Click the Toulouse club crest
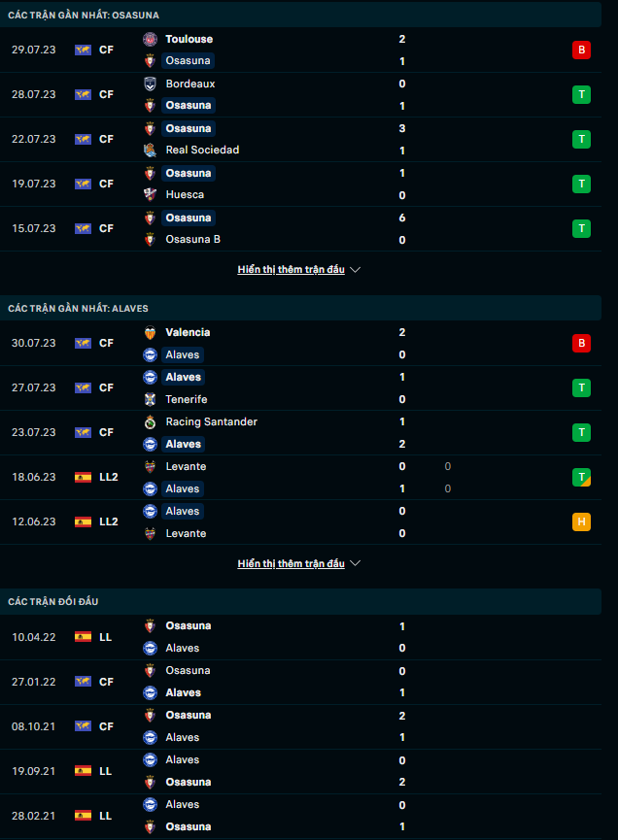The height and width of the screenshot is (840, 618). pos(151,39)
